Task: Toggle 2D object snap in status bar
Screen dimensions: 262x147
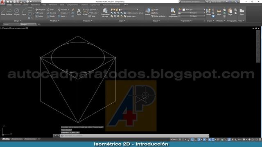Action: (x=213, y=140)
